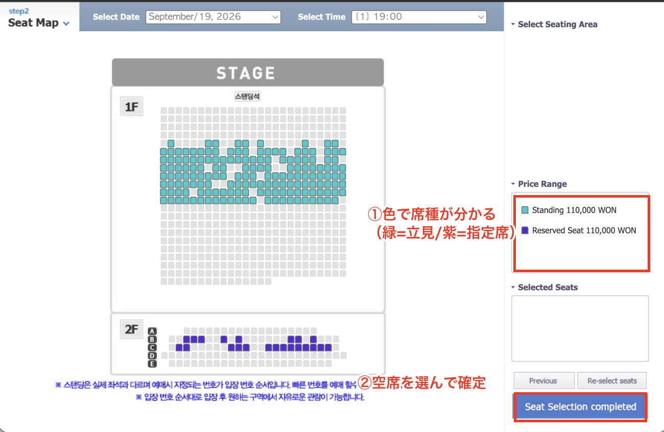Open the Select Time dropdown
This screenshot has width=664, height=432.
[419, 17]
